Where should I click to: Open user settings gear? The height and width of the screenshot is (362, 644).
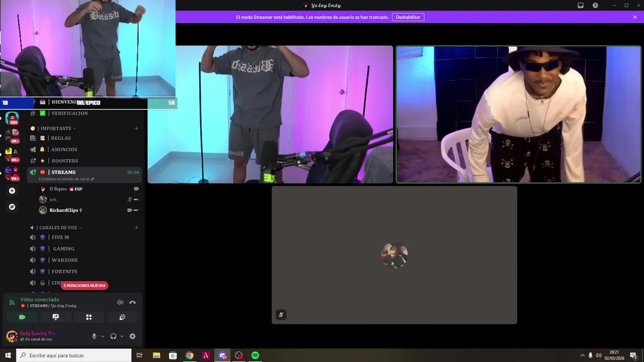coord(132,336)
